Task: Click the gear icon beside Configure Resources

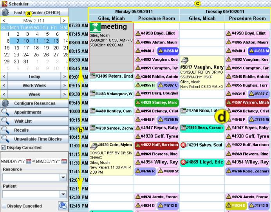Action: tap(5, 103)
